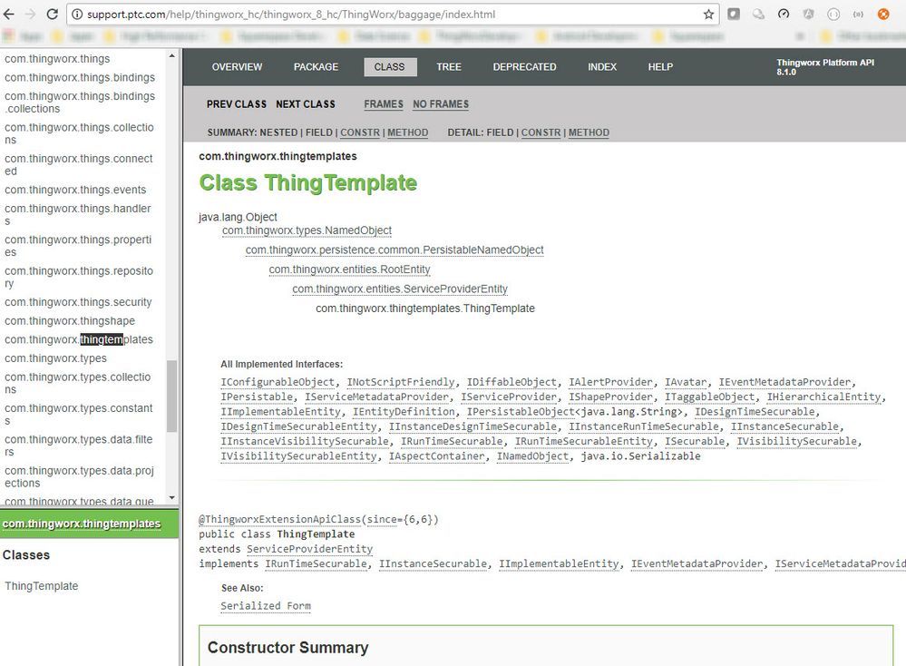Open IEntityDefinition interface link
The height and width of the screenshot is (666, 906).
coord(404,412)
